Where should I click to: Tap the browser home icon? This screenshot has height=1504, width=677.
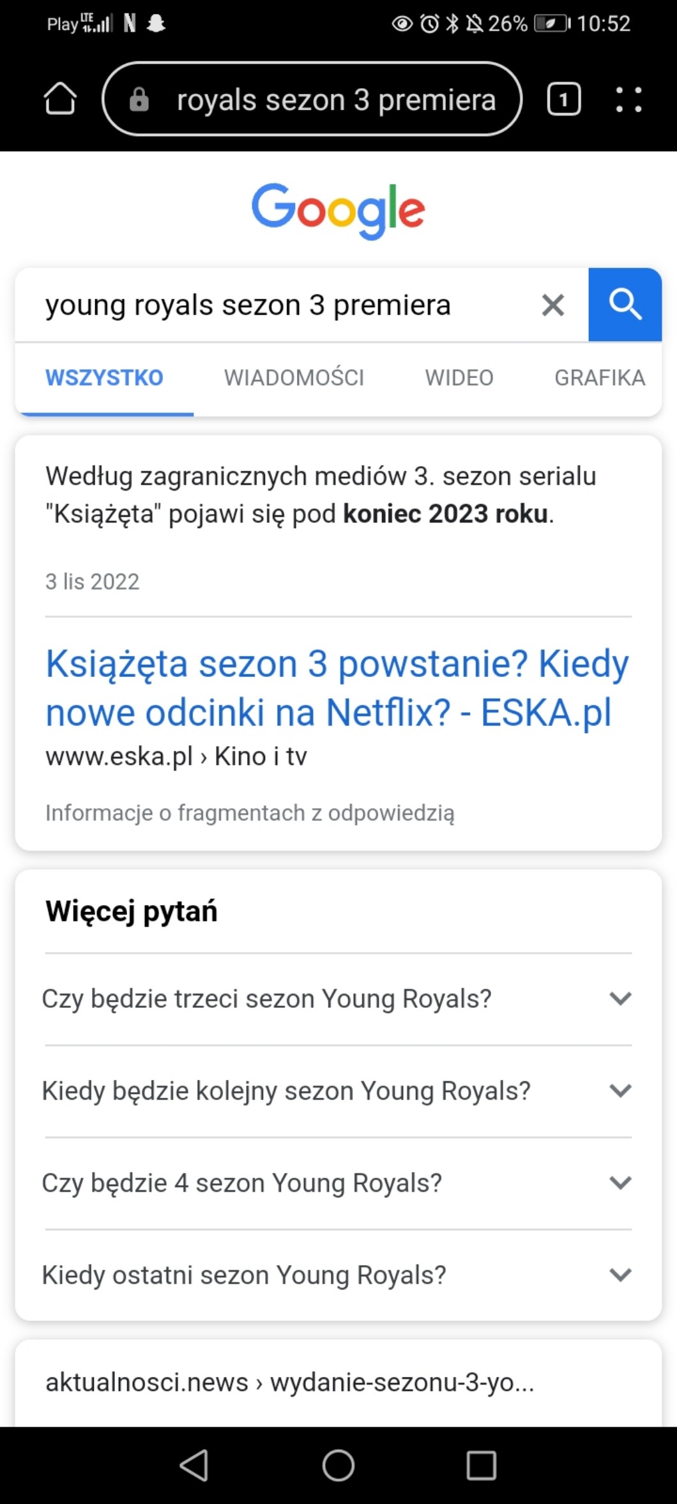59,99
